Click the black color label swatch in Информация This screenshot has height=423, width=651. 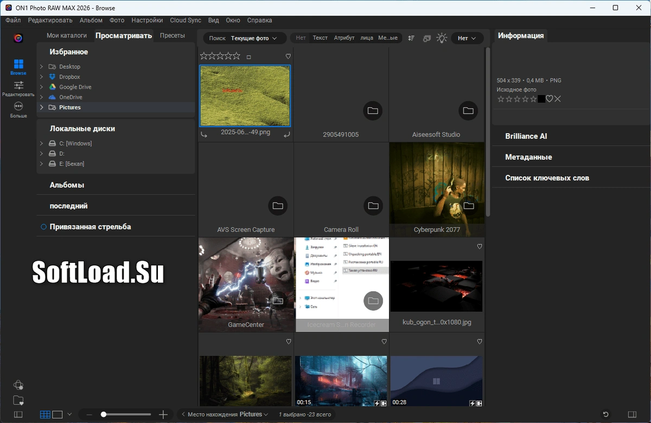[x=541, y=99]
